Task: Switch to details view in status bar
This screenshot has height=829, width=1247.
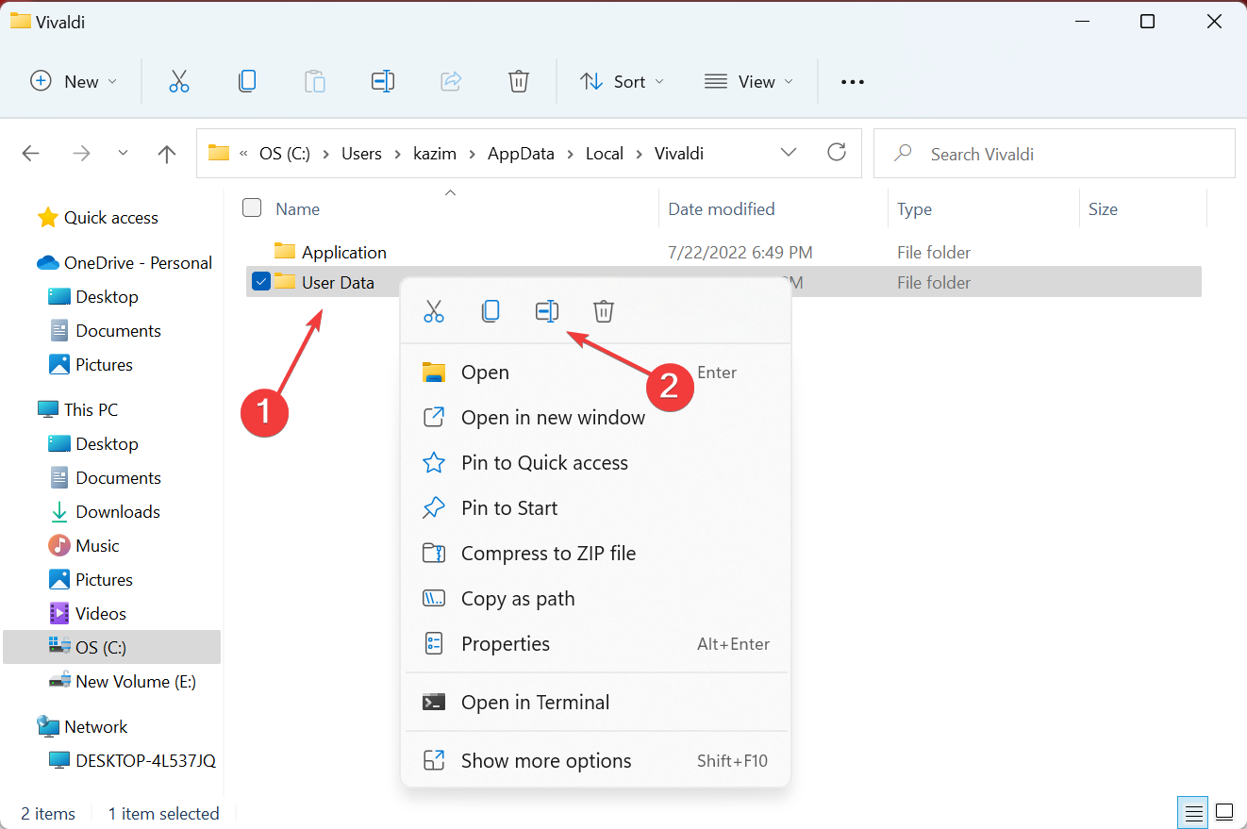Action: [1194, 812]
